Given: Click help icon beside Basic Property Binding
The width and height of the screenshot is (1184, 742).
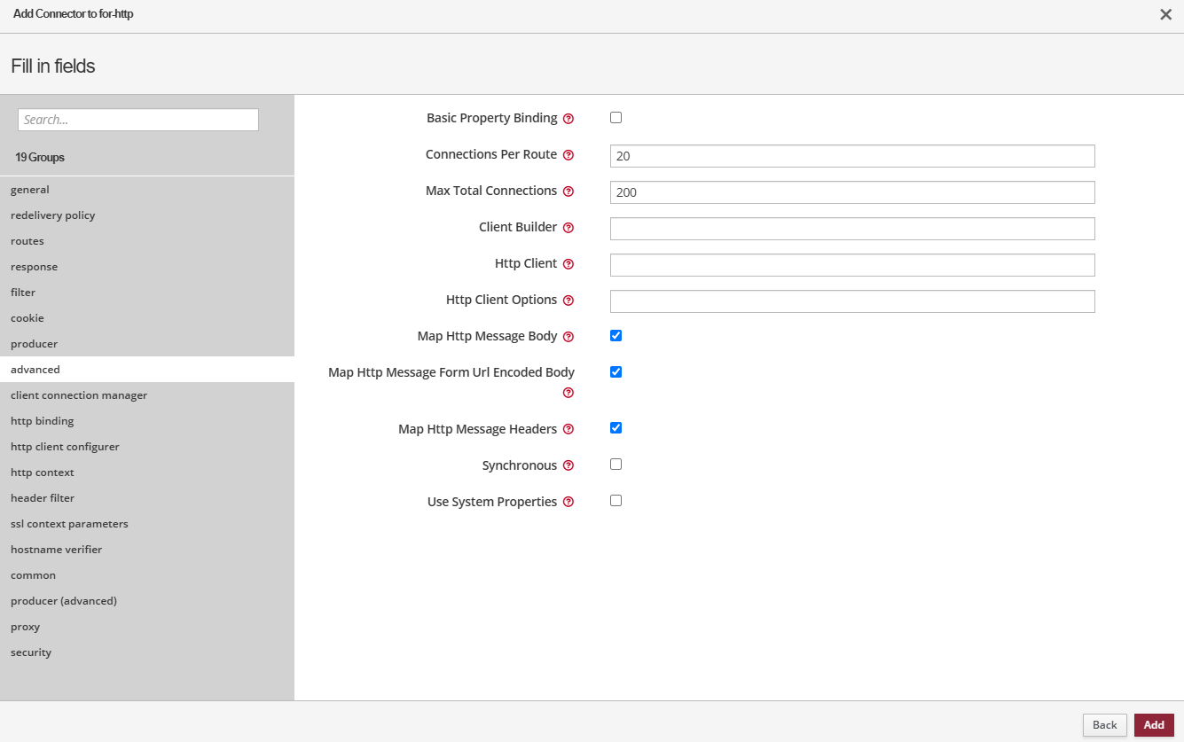Looking at the screenshot, I should 568,119.
